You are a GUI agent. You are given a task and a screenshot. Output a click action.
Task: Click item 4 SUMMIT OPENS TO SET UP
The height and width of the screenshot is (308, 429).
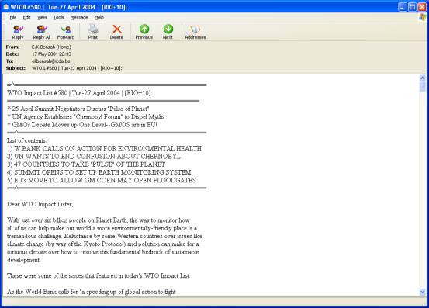tap(99, 172)
